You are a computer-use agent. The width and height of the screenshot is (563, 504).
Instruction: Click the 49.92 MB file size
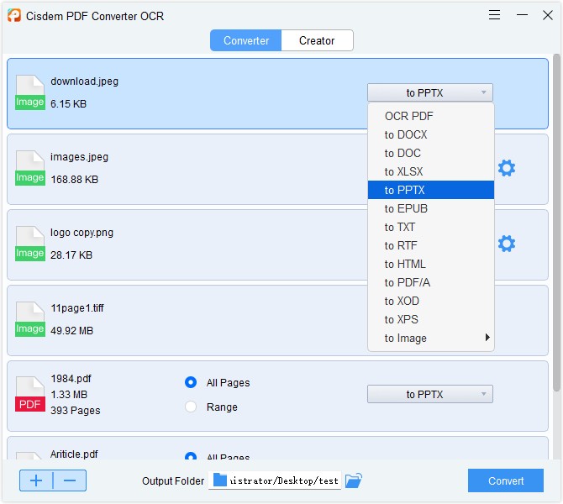coord(71,331)
